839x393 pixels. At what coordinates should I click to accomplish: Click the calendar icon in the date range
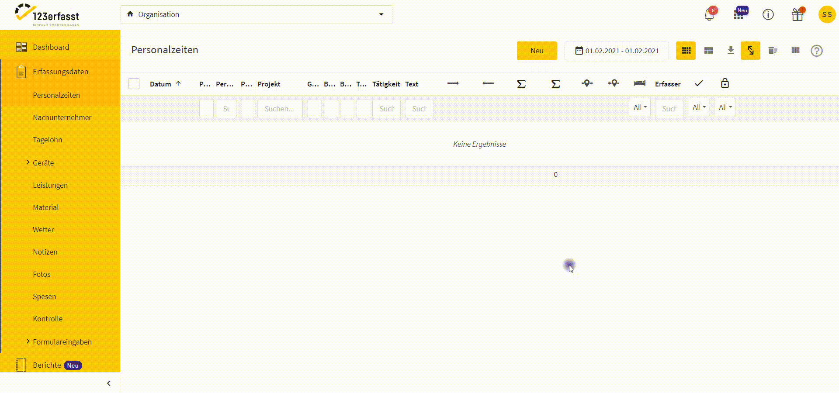(x=579, y=51)
